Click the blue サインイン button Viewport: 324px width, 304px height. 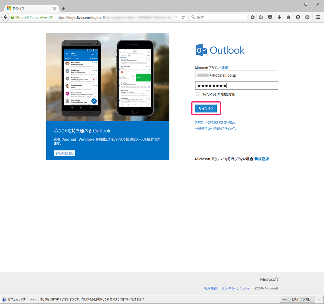coord(206,108)
